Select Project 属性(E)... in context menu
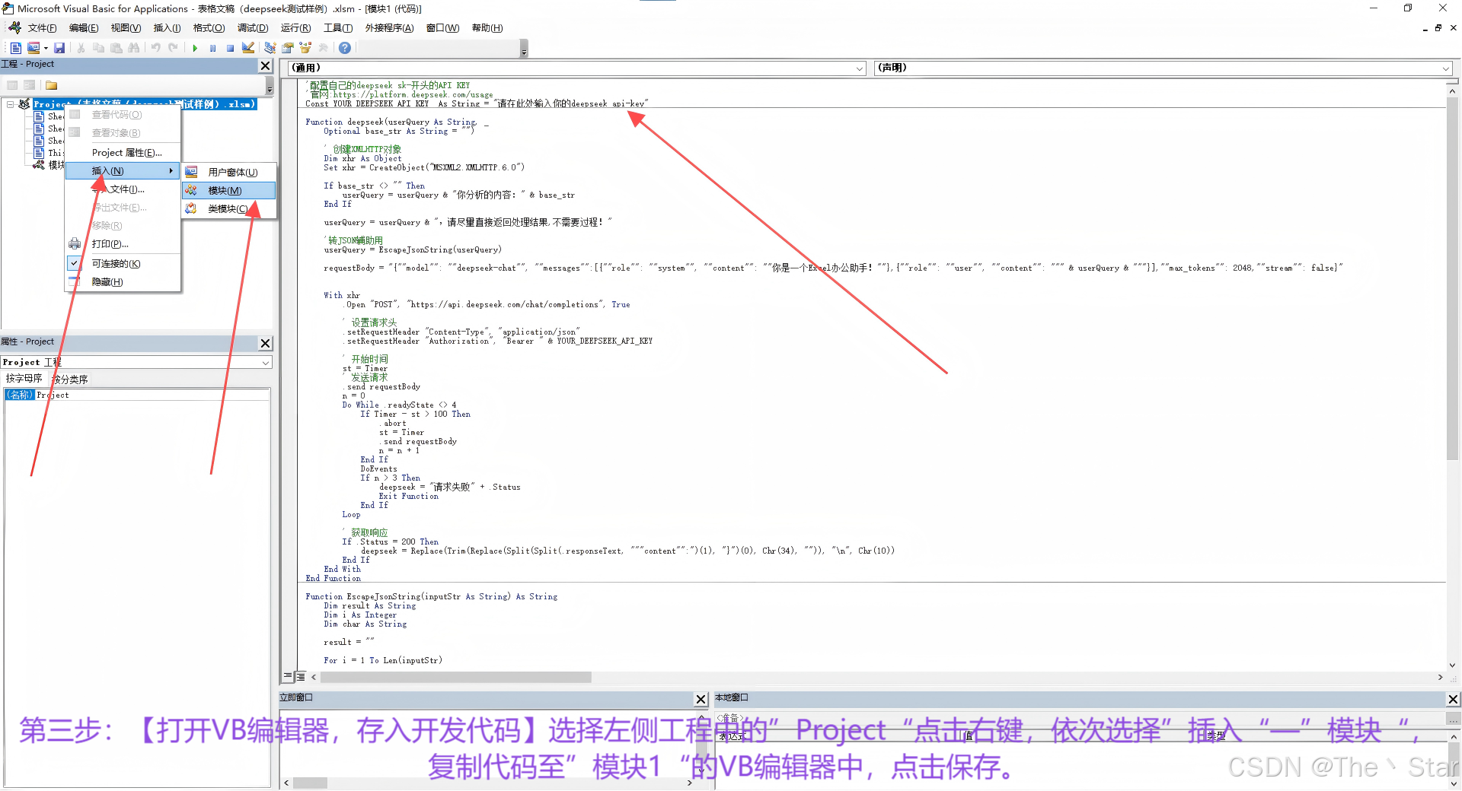Viewport: 1462px width, 791px height. 123,153
